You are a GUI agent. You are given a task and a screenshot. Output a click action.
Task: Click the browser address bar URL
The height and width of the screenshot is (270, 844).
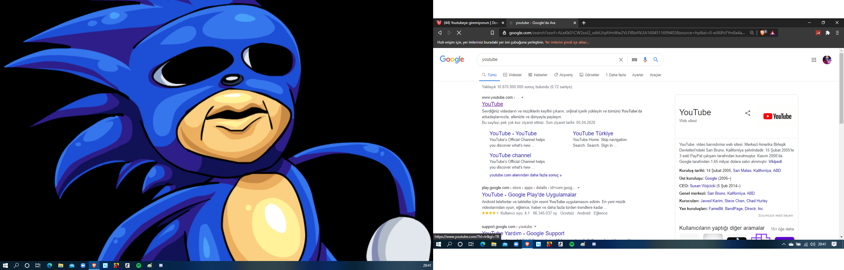click(627, 33)
